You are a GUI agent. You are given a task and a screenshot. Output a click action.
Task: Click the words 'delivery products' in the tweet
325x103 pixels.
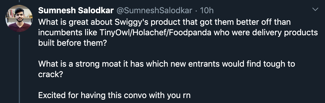[x=279, y=32]
